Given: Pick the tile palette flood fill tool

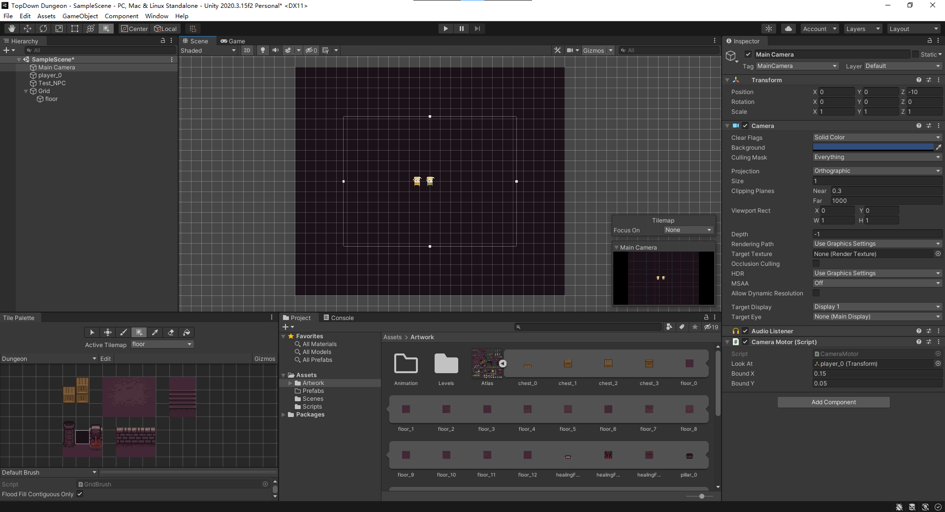Looking at the screenshot, I should pos(187,332).
